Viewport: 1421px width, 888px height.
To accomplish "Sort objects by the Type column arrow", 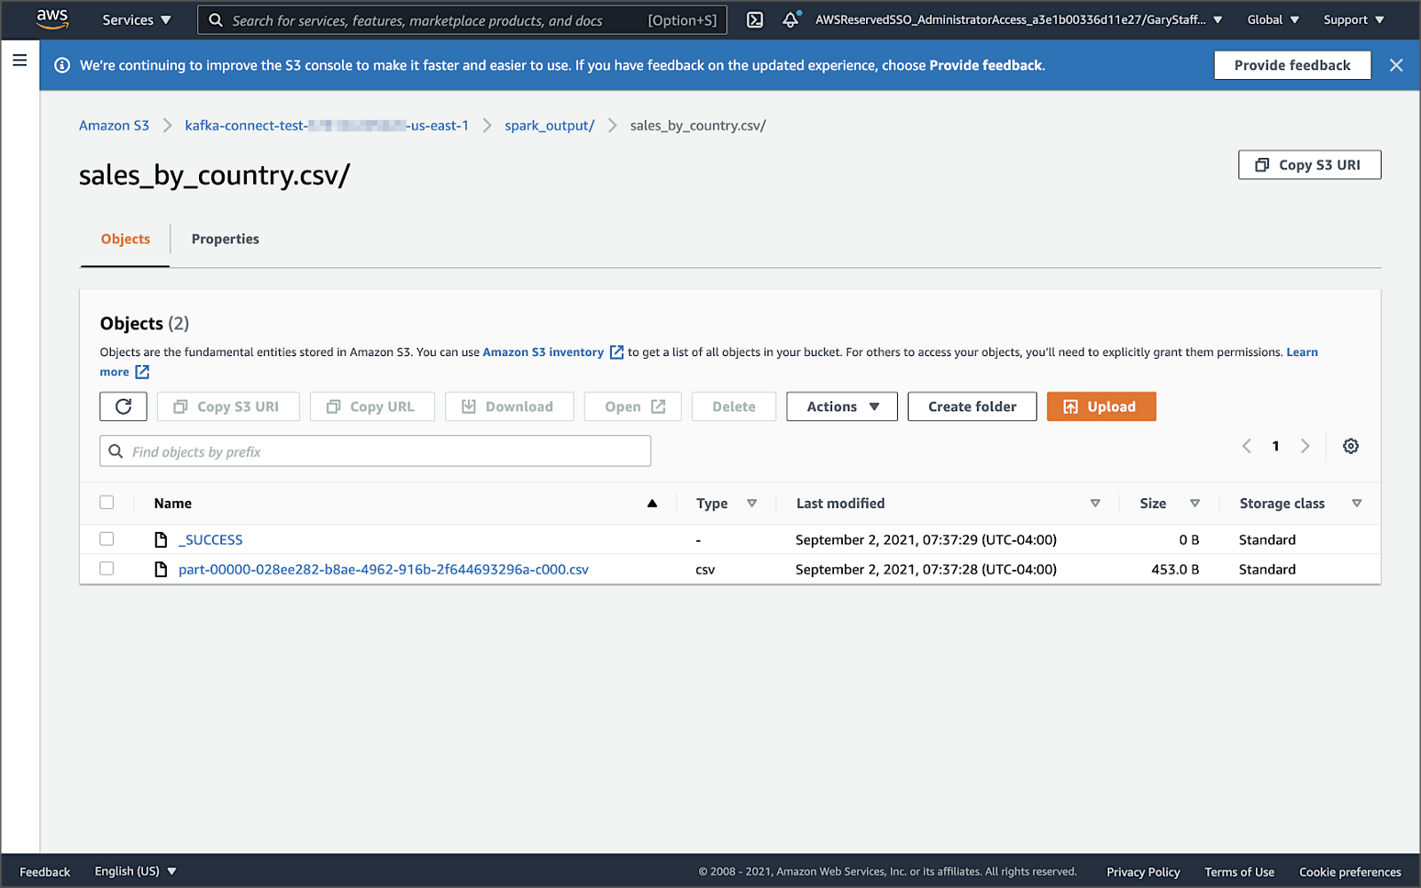I will pyautogui.click(x=751, y=503).
